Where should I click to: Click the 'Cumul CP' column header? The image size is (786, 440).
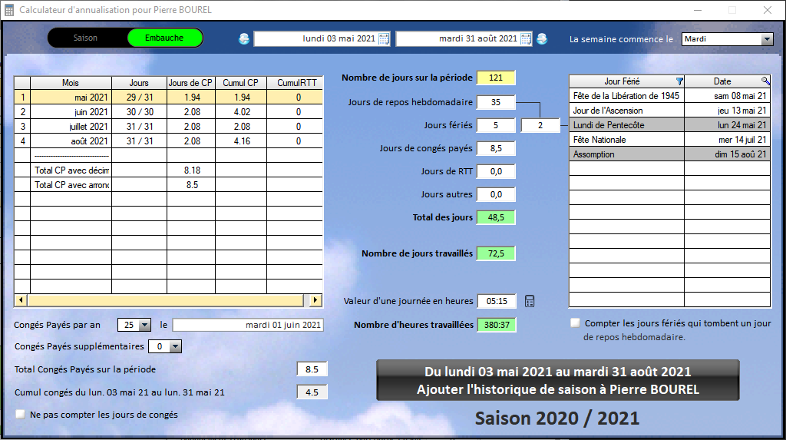click(x=241, y=83)
